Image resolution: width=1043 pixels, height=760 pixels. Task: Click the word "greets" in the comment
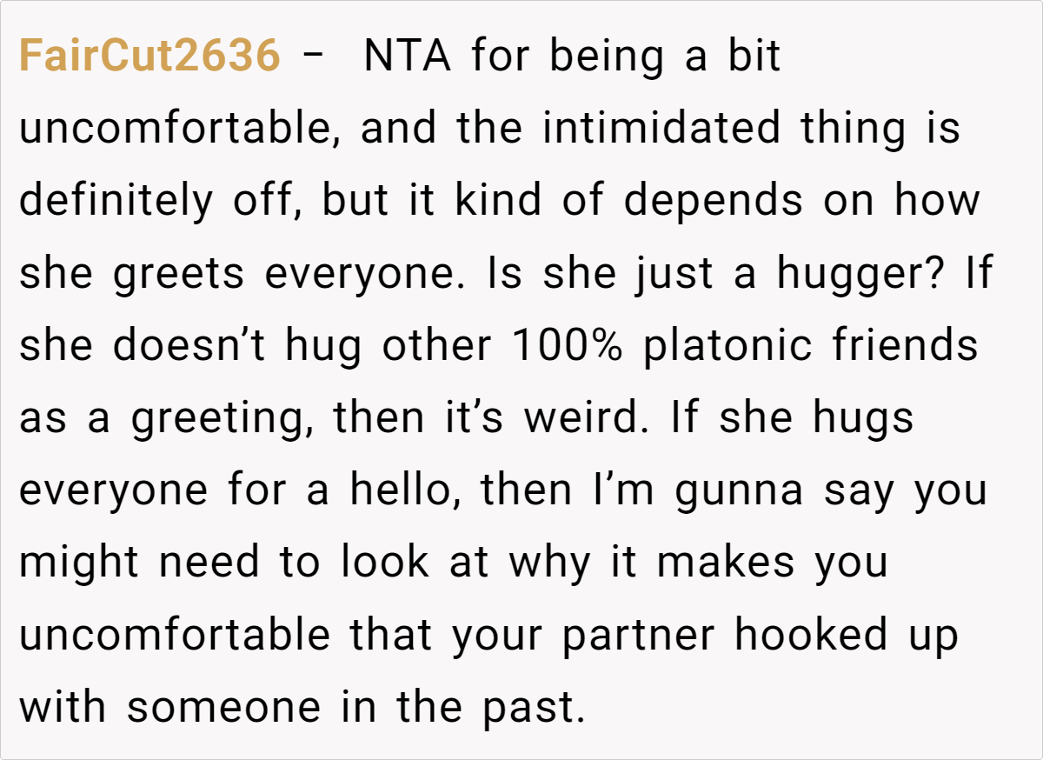181,275
